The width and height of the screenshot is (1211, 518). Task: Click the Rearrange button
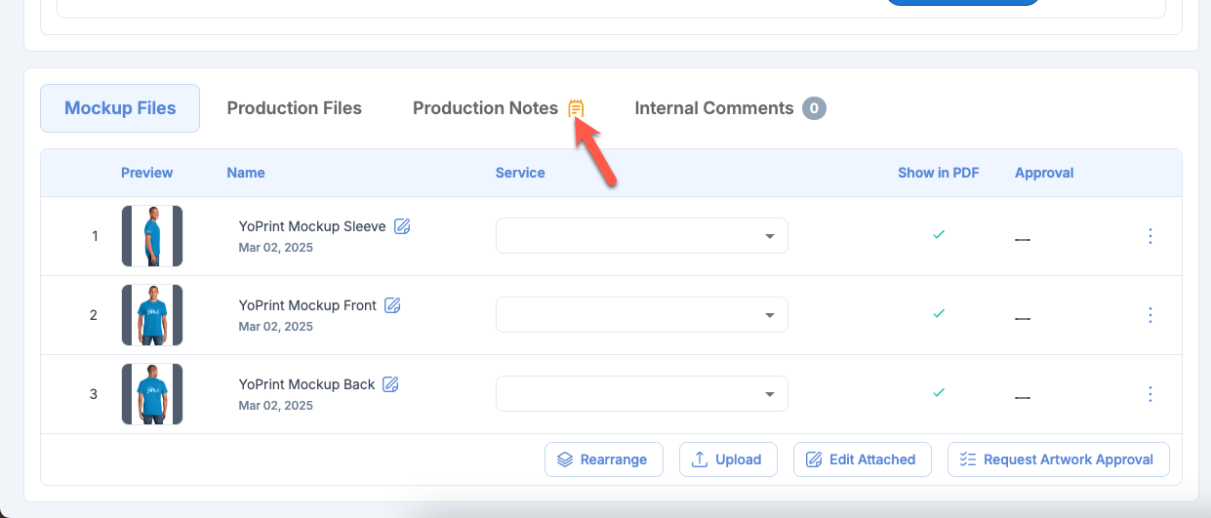click(603, 459)
